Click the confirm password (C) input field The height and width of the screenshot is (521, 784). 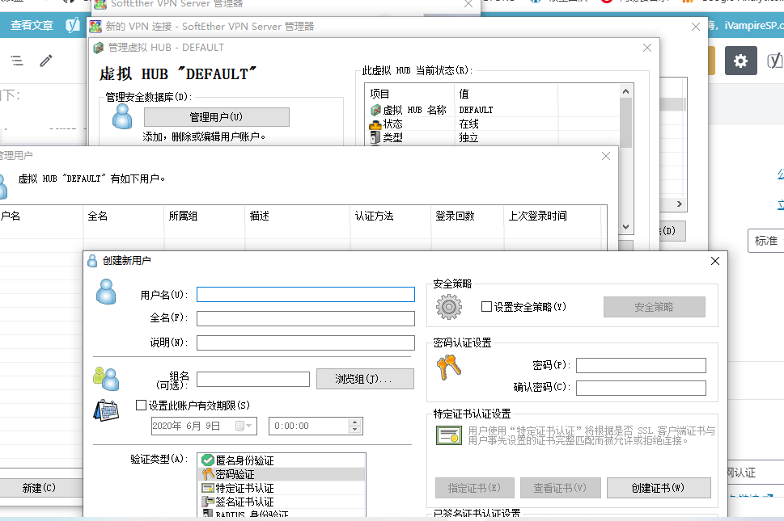(641, 388)
